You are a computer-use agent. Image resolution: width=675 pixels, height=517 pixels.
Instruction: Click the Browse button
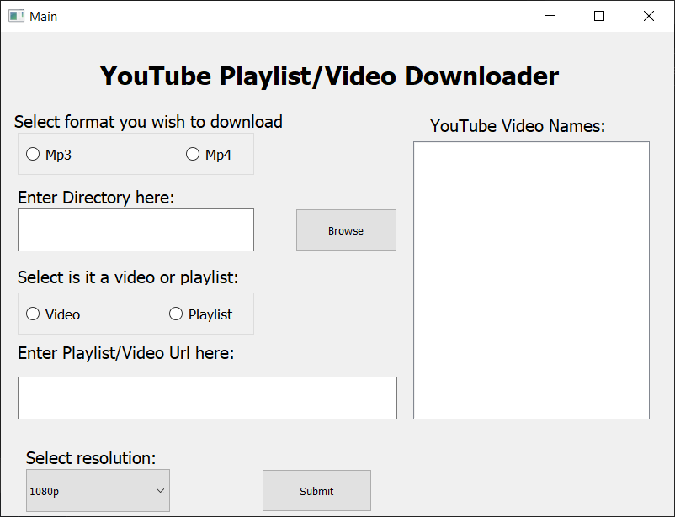click(x=346, y=229)
